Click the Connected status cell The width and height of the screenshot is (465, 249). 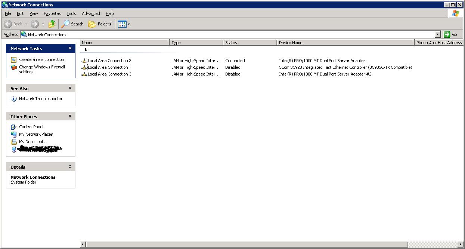pyautogui.click(x=235, y=61)
